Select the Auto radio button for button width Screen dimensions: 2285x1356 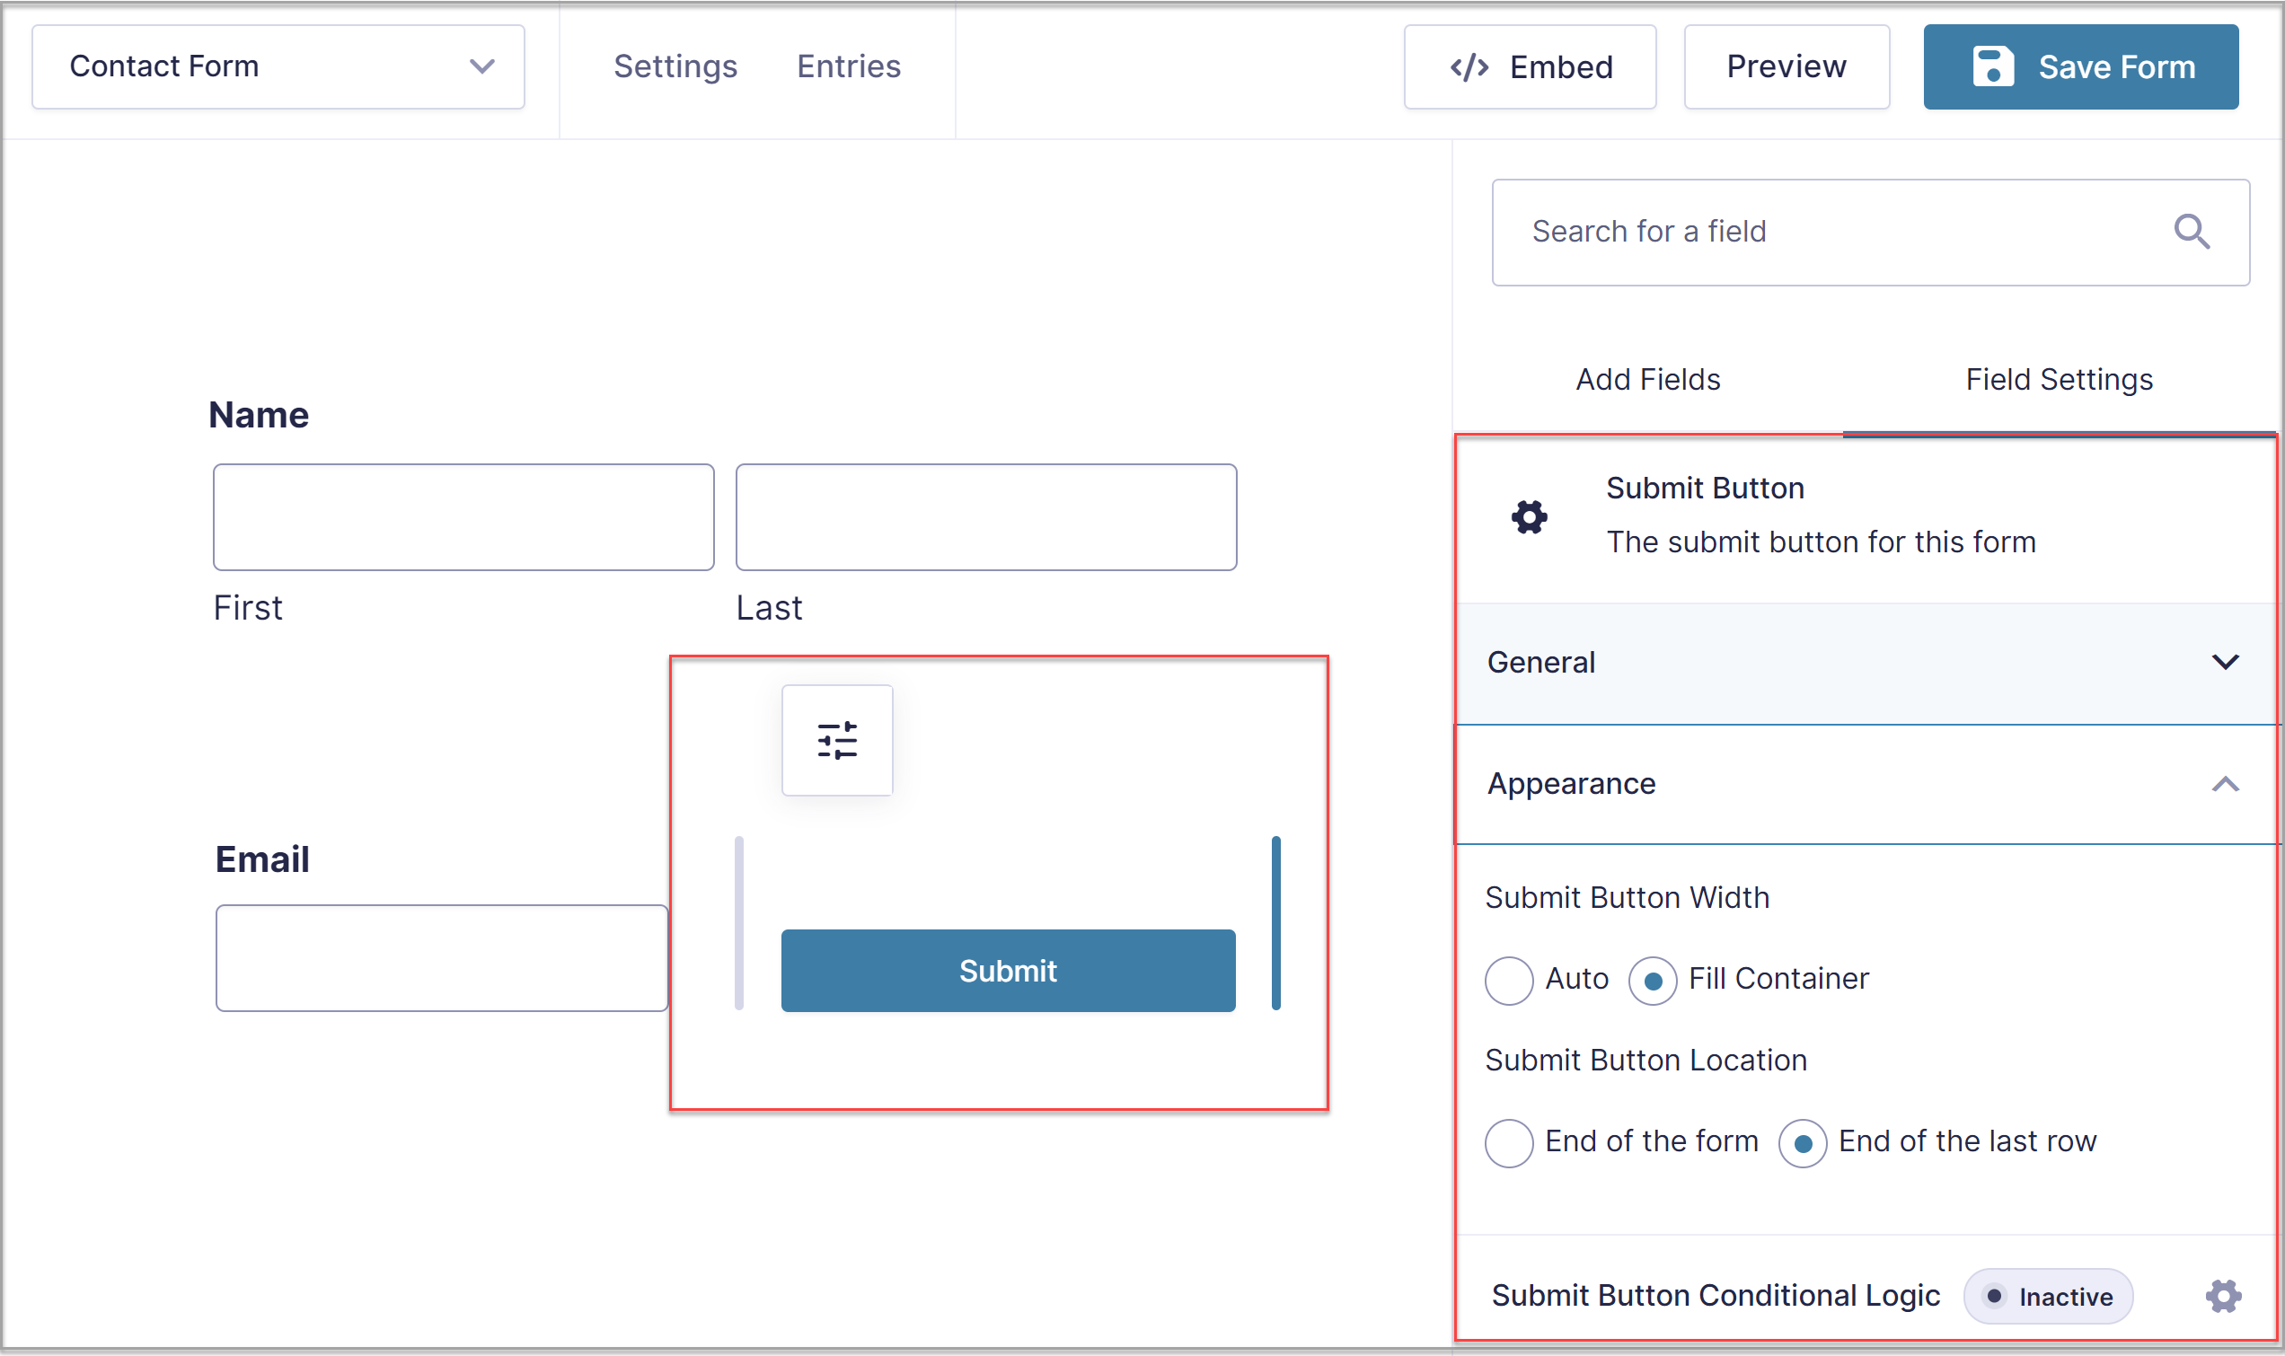(1507, 978)
